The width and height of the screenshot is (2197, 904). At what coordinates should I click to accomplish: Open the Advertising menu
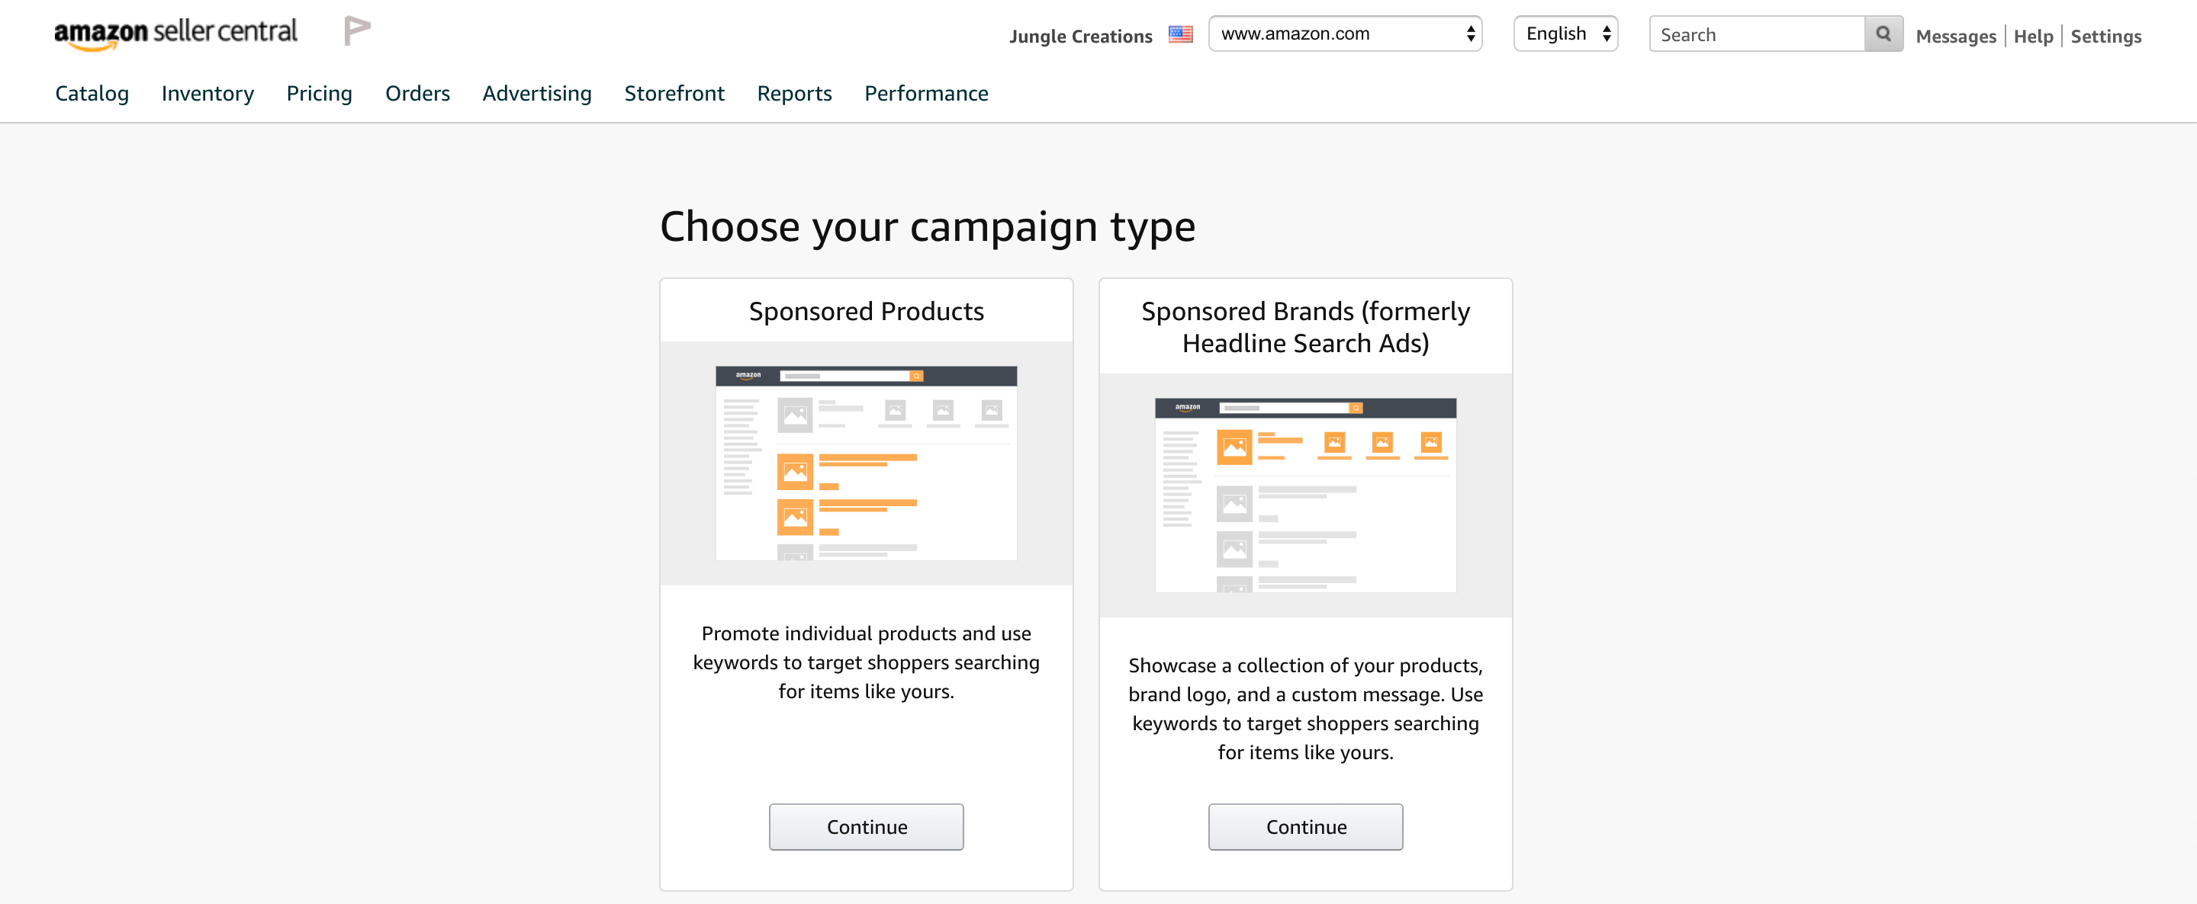[536, 94]
